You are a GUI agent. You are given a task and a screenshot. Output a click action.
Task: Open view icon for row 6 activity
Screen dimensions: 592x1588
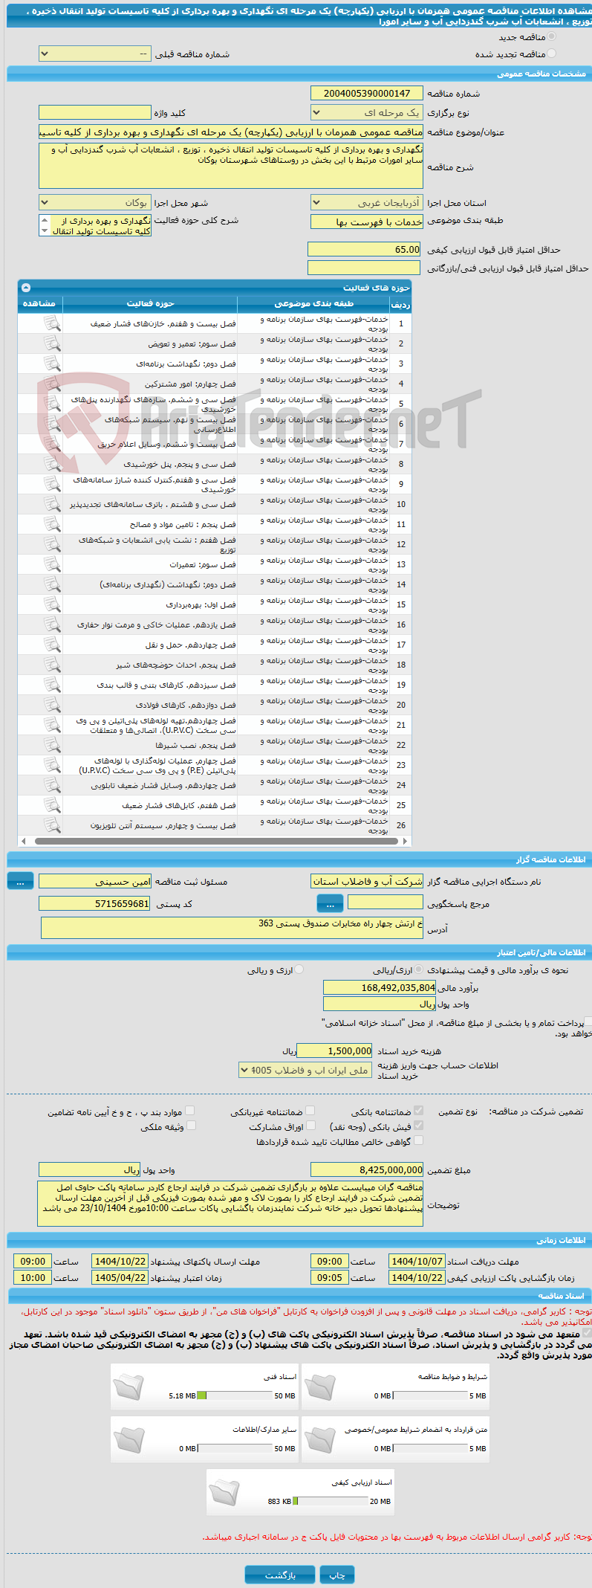[x=51, y=423]
